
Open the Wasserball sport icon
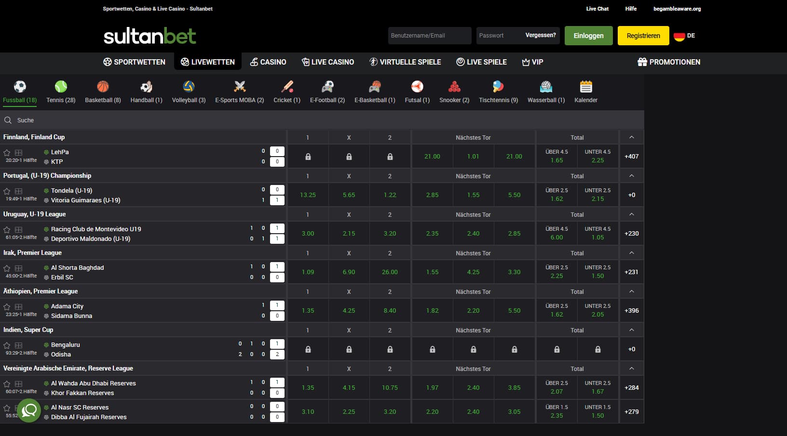tap(546, 87)
